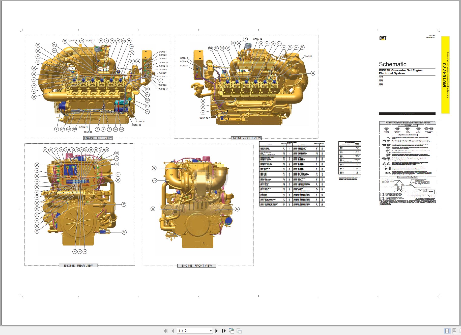Click the ENGINE - REAR VIEW label

(x=78, y=266)
